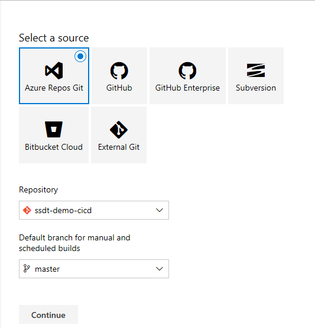Select the Subversion source label
315x328 pixels.
(256, 88)
